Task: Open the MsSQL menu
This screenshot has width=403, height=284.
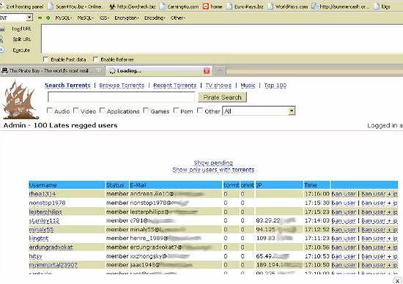Action: pyautogui.click(x=85, y=18)
